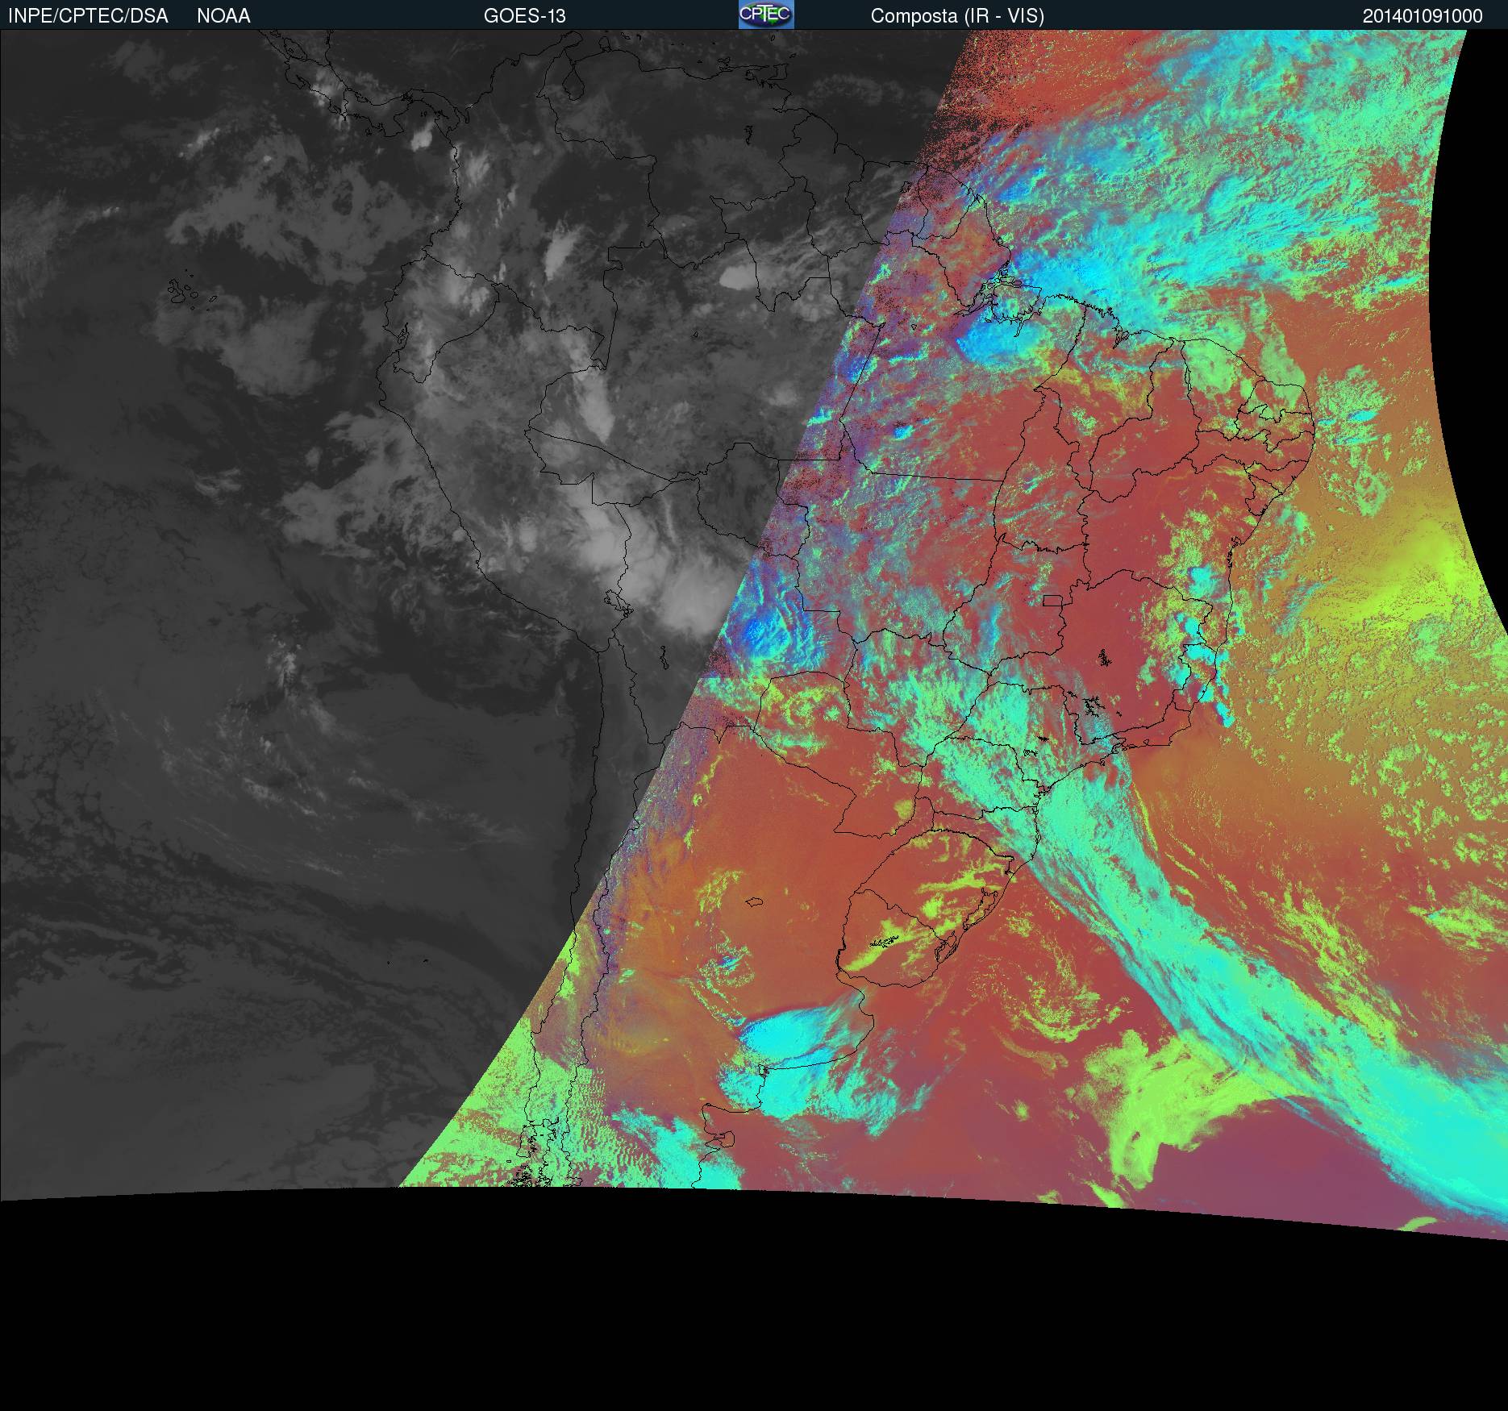This screenshot has width=1508, height=1411.
Task: Click the small rectangular Federal District outline in Brazil
Action: pos(1052,600)
